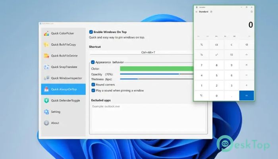The height and width of the screenshot is (159, 278).
Task: Click Calculator equals button
Action: 247,96
